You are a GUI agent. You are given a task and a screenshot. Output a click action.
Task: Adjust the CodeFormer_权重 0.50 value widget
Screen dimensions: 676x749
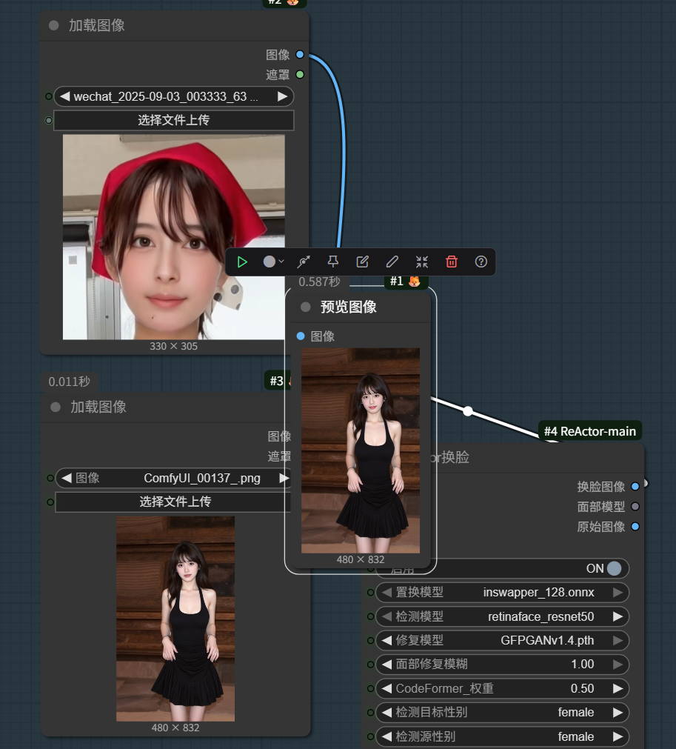[502, 688]
